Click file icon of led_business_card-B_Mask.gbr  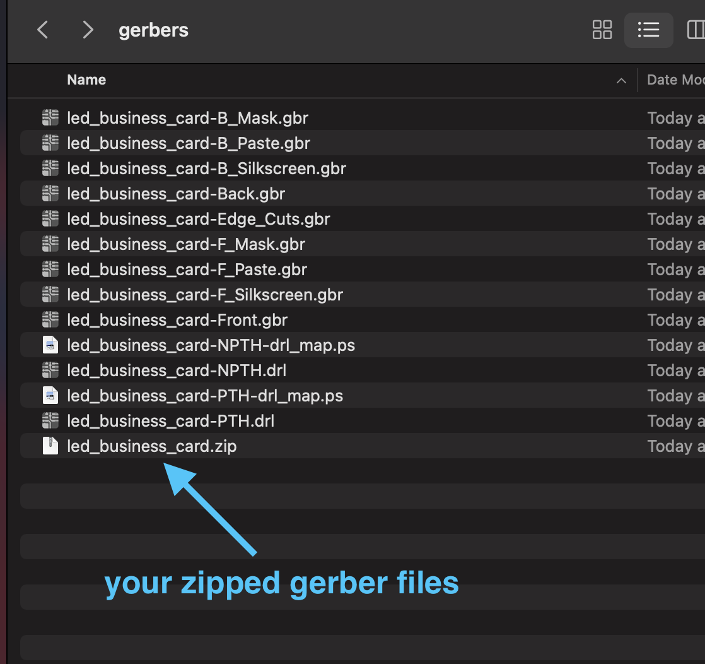pos(50,117)
